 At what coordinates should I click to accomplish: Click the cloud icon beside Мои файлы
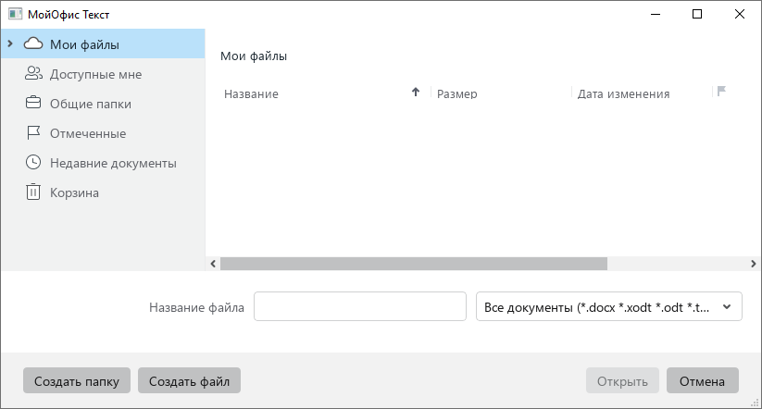[33, 43]
